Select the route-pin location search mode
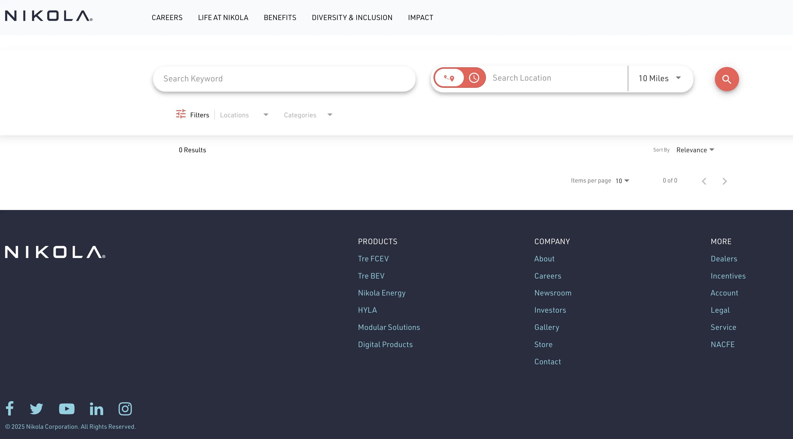Screen dimensions: 793x439 coord(449,78)
